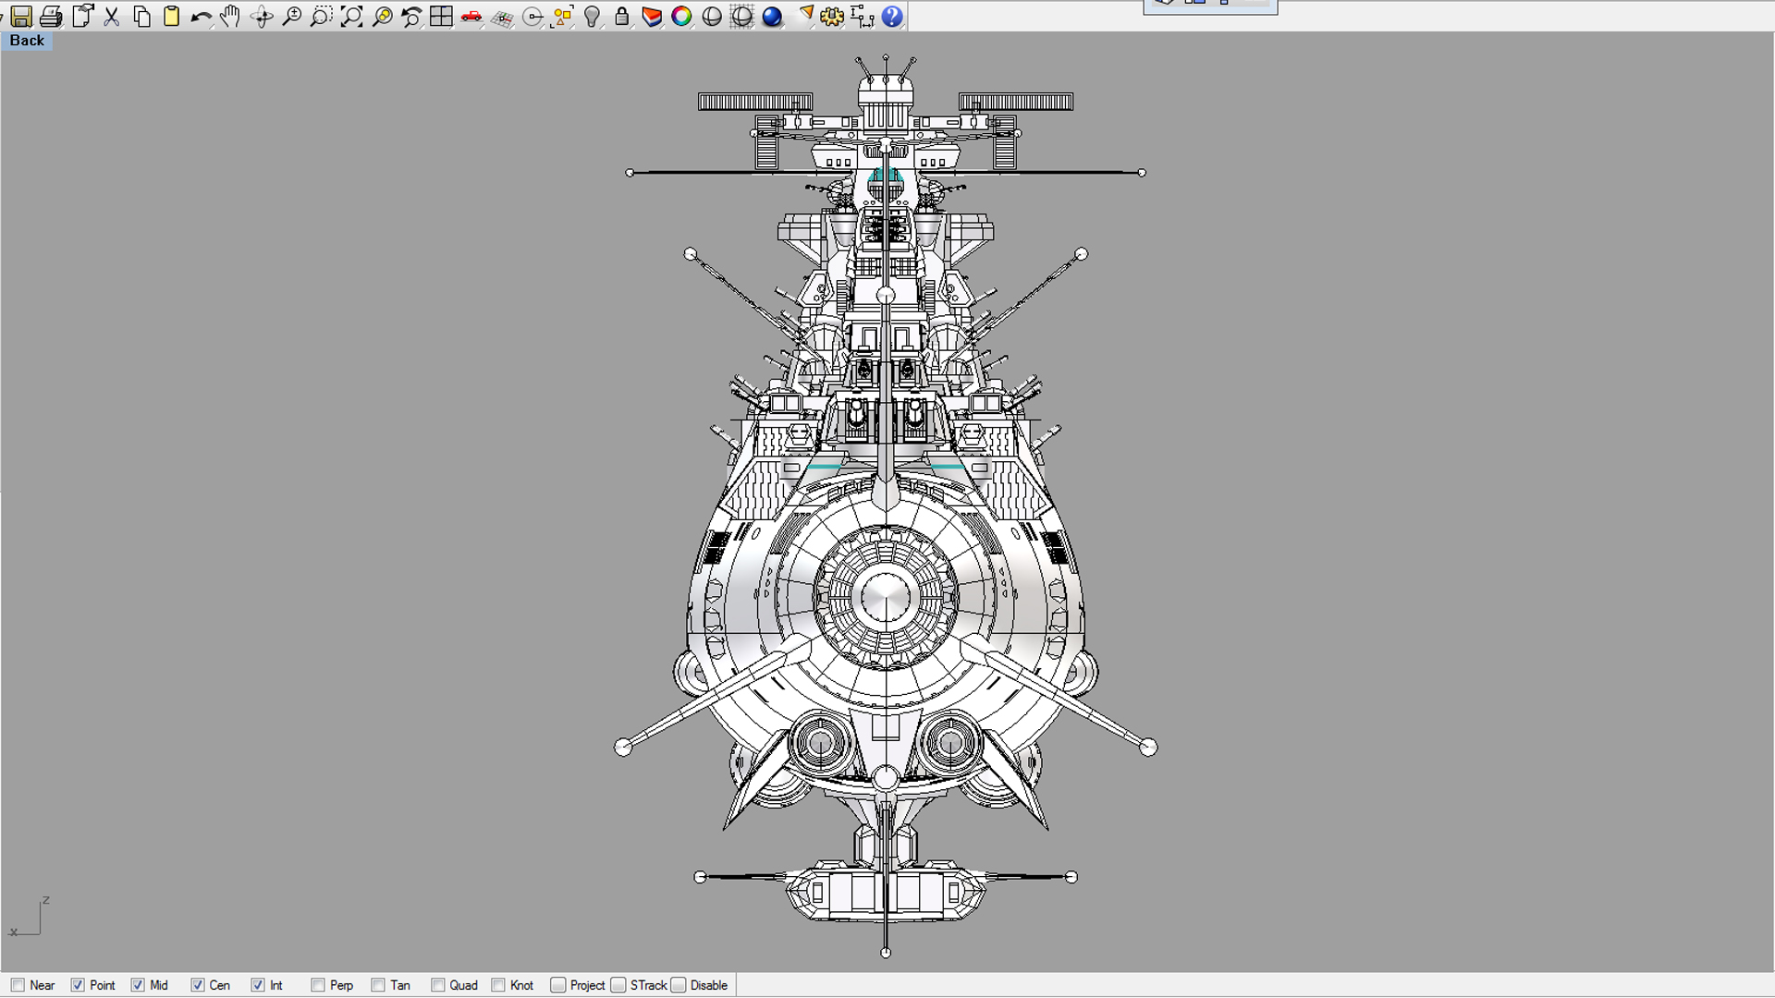Enable the Knot object snap
Viewport: 1775px width, 998px height.
(x=498, y=985)
